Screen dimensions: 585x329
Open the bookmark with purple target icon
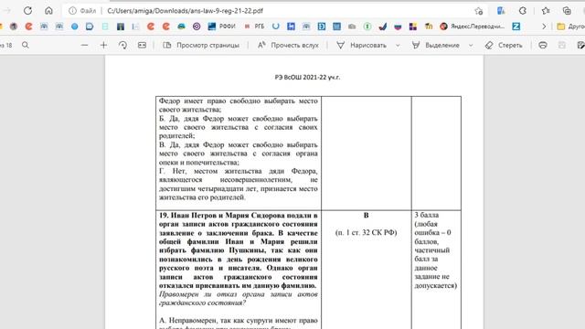197,27
